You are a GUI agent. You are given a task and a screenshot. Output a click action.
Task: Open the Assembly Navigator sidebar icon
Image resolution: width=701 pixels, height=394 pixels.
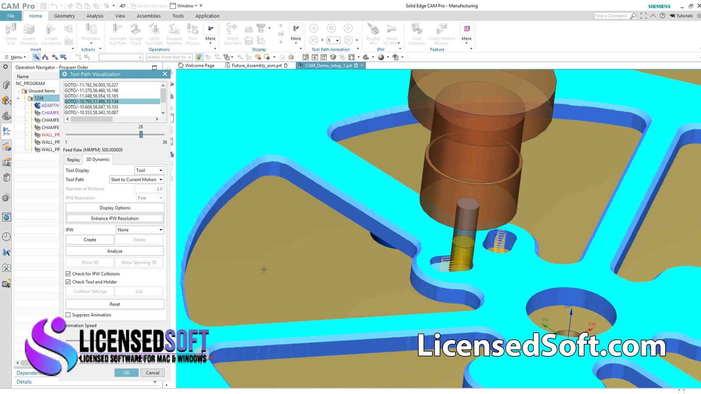tap(6, 84)
